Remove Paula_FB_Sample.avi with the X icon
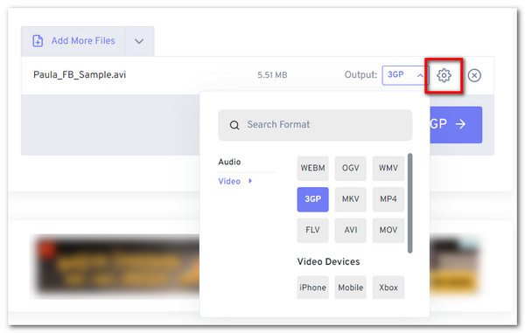Screen dimensions: 525x333 474,75
